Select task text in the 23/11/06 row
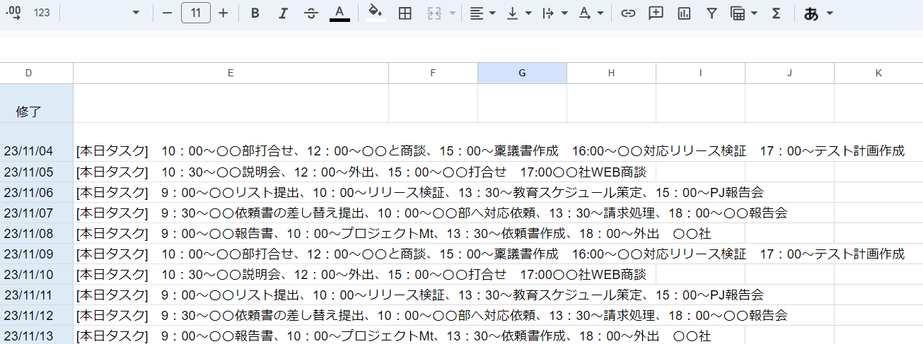923x344 pixels. point(420,192)
